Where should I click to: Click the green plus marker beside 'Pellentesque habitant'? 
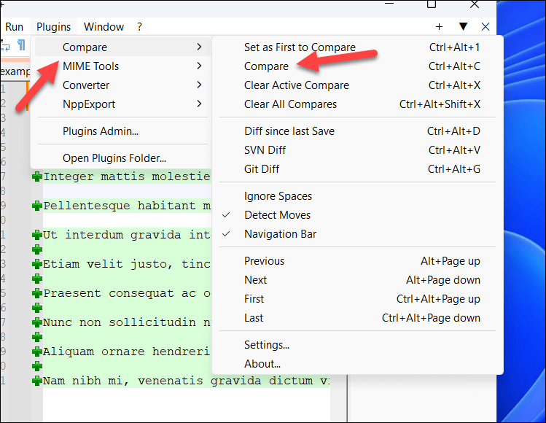pos(36,206)
